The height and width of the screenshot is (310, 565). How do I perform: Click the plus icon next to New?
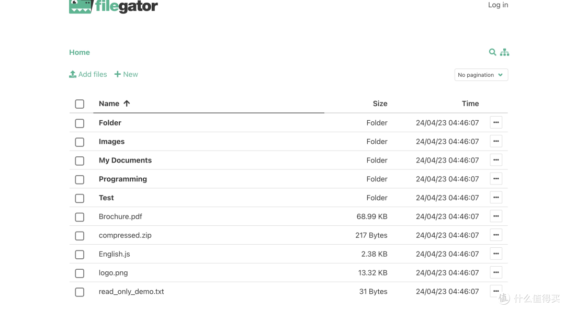117,74
